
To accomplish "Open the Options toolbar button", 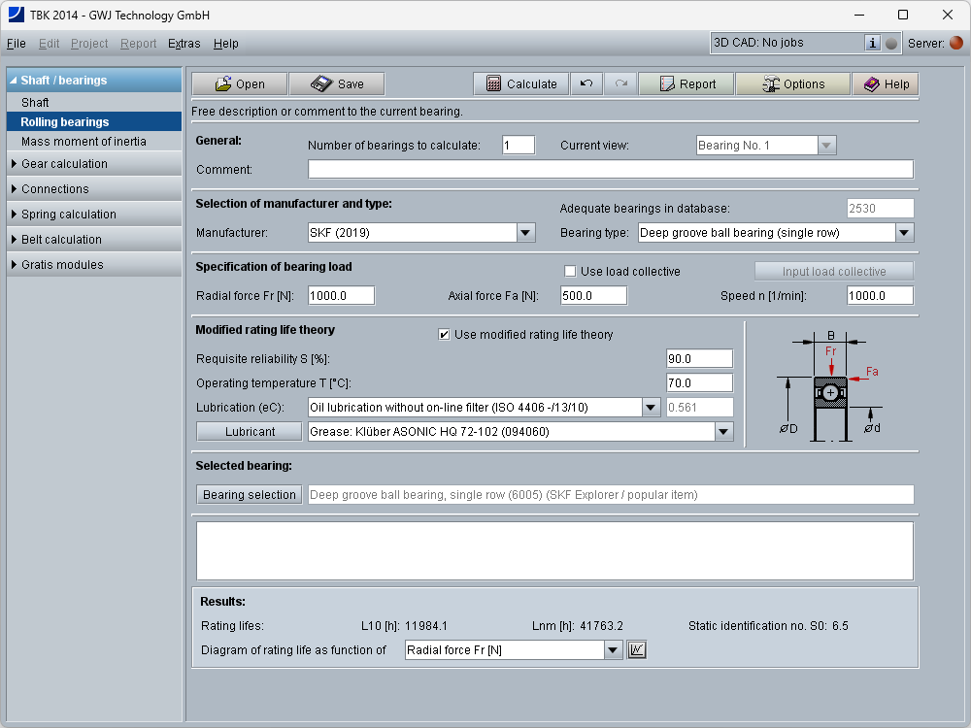I will [x=792, y=84].
